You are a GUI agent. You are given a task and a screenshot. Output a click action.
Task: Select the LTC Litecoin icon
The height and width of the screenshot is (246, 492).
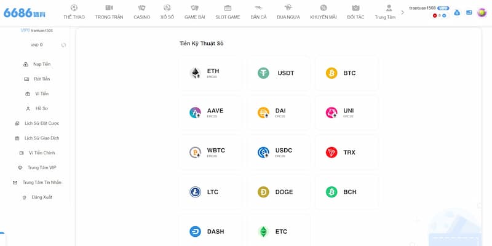tap(195, 192)
